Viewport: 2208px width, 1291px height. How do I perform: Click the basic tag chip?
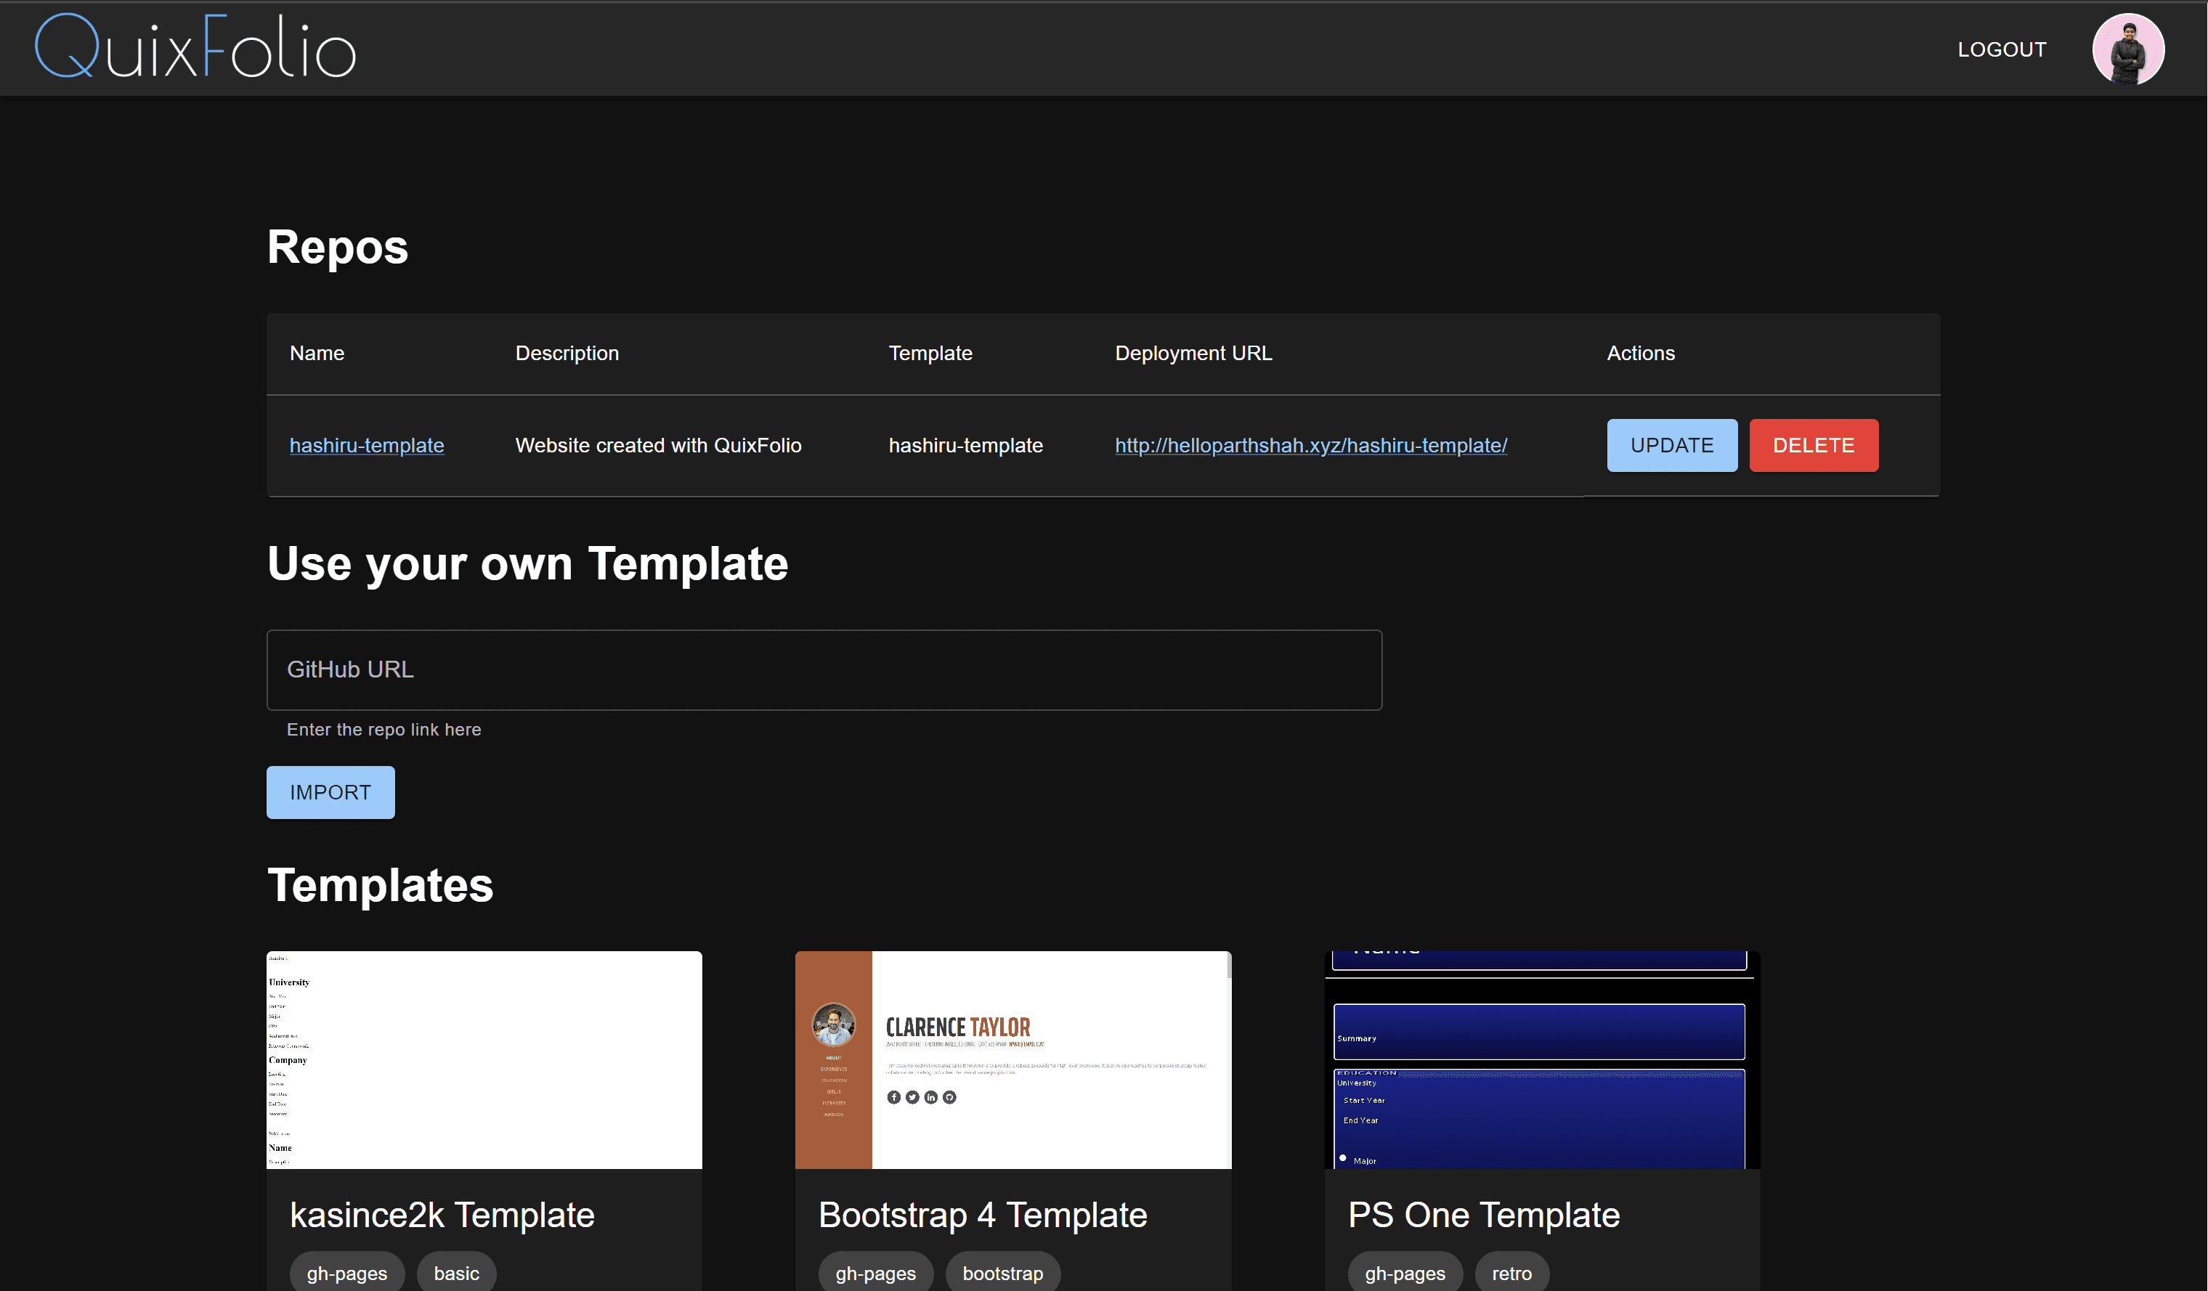coord(457,1273)
